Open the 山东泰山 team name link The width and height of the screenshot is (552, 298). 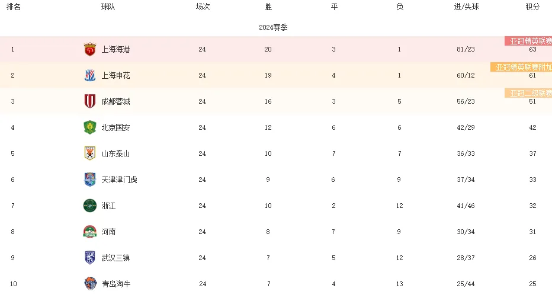(x=115, y=153)
